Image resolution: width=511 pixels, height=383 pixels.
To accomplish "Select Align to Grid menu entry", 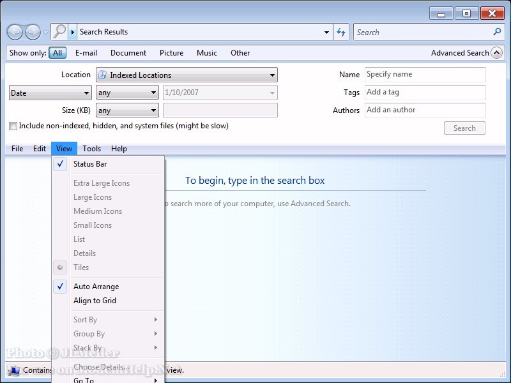I will click(95, 301).
